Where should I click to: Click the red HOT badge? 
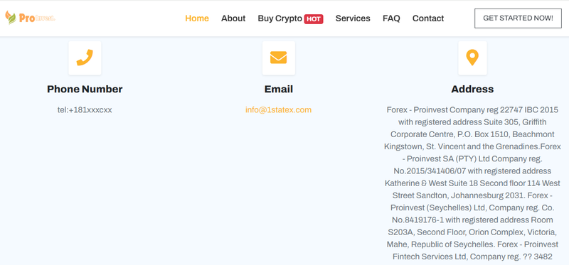pyautogui.click(x=314, y=19)
